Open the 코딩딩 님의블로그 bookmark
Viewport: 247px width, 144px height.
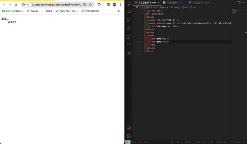(x=13, y=11)
